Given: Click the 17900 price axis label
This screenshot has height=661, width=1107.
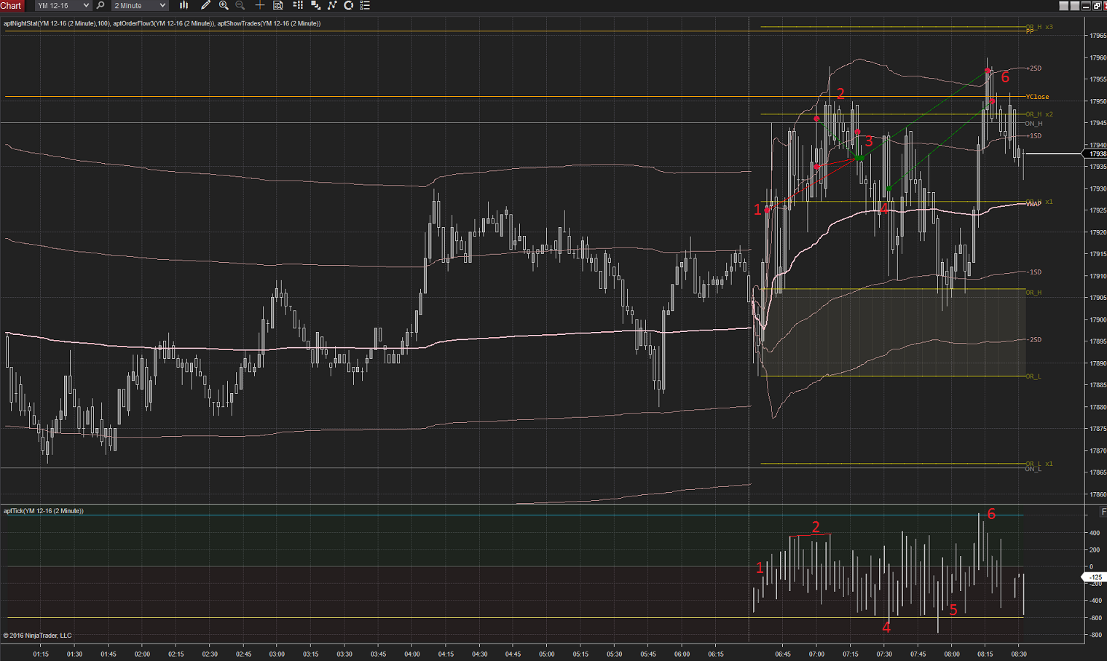Looking at the screenshot, I should pos(1098,320).
